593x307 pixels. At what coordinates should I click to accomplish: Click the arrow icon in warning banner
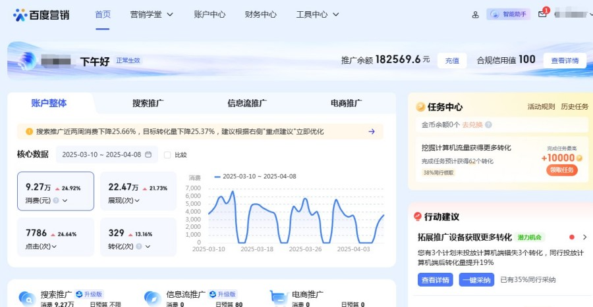372,131
